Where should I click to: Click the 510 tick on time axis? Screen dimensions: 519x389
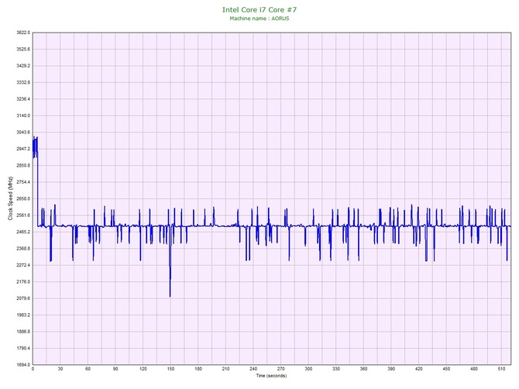pyautogui.click(x=501, y=369)
